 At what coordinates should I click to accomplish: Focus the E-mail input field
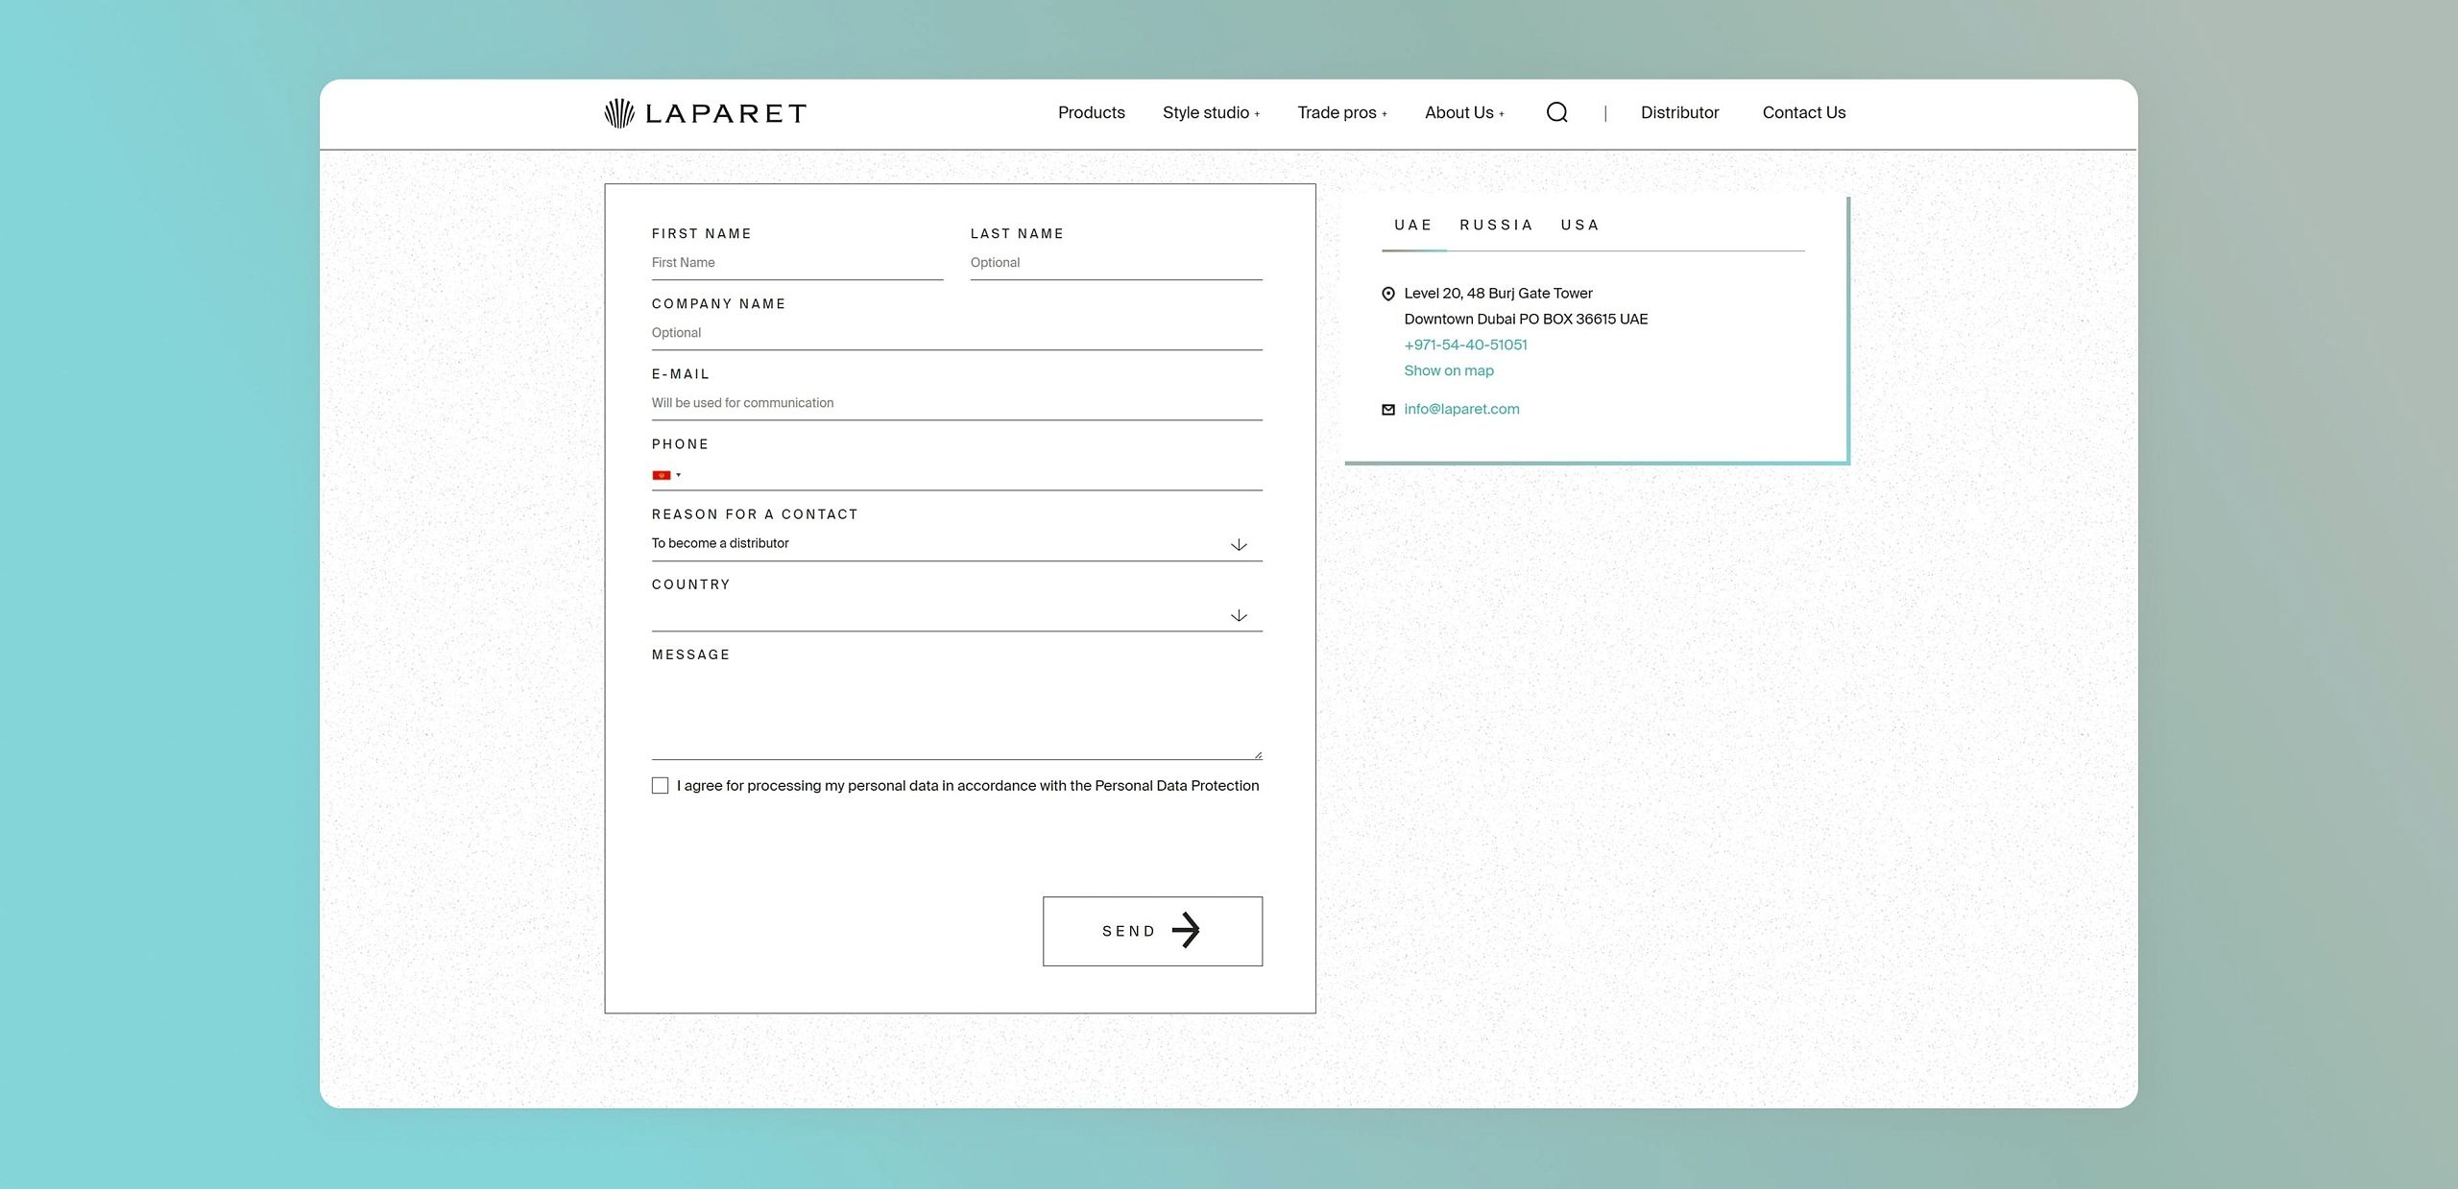click(x=955, y=403)
